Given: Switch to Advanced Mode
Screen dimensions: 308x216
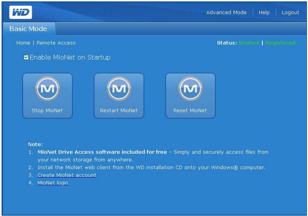Looking at the screenshot, I should (226, 13).
